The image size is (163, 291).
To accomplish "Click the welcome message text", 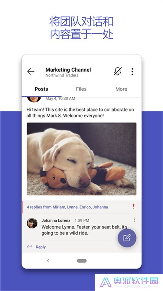I will (80, 113).
